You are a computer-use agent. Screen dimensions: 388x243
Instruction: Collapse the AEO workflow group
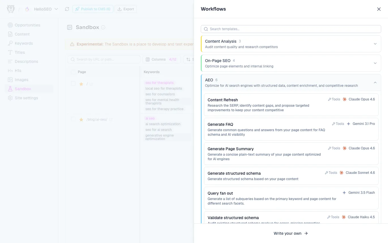(291, 83)
